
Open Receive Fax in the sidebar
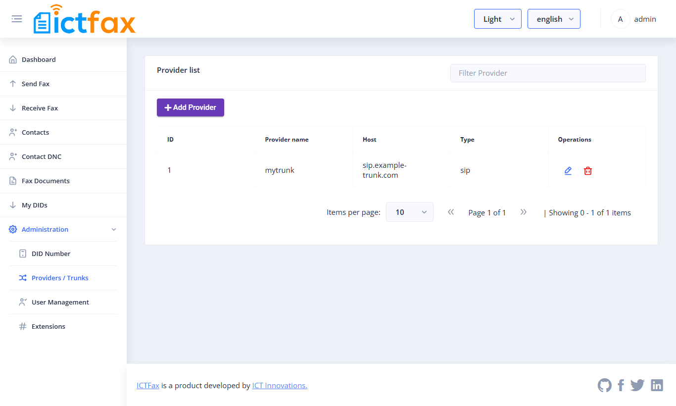click(63, 108)
